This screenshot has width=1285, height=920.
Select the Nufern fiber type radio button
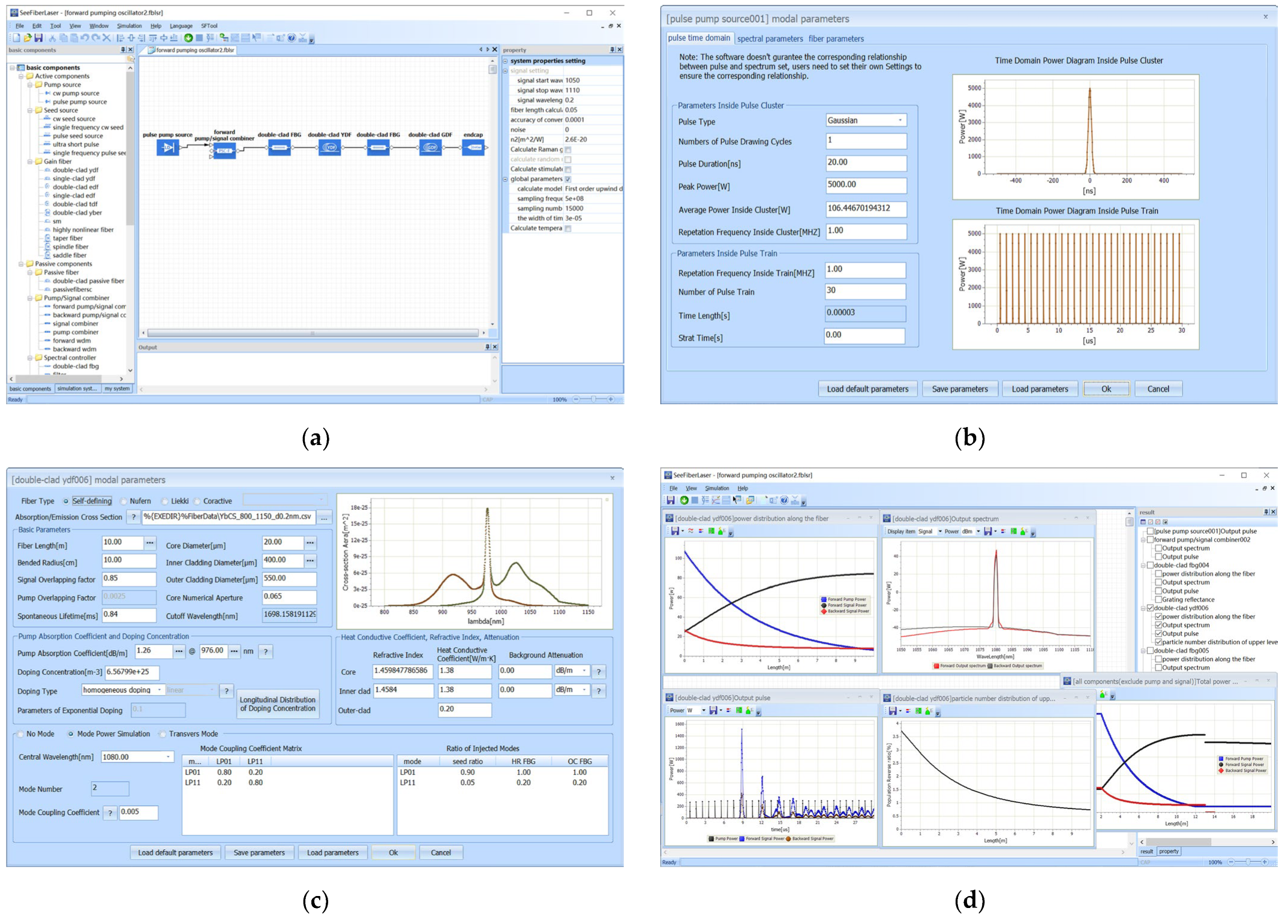125,501
